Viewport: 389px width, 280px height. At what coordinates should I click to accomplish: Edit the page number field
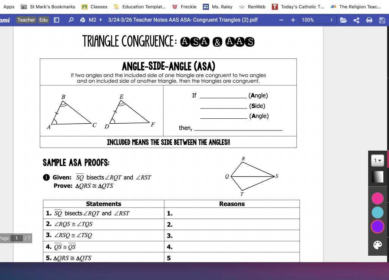17,238
